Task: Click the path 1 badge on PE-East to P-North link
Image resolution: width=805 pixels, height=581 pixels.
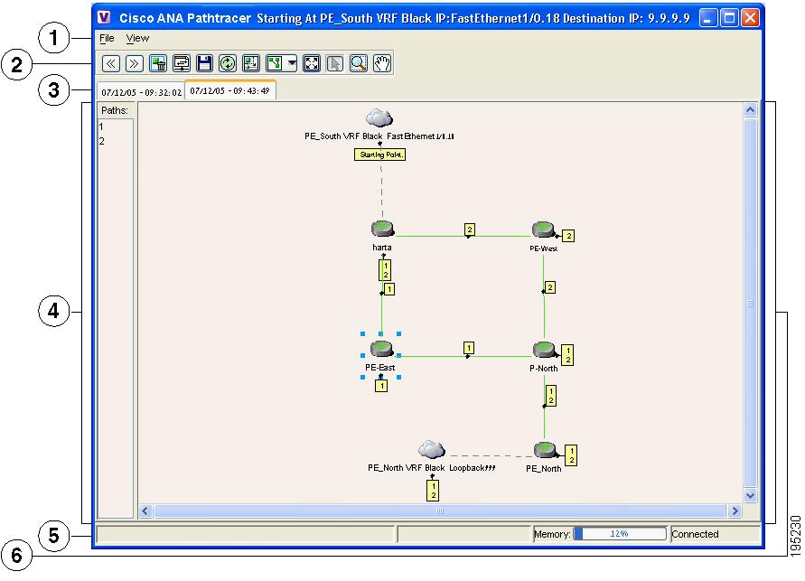Action: pyautogui.click(x=468, y=348)
